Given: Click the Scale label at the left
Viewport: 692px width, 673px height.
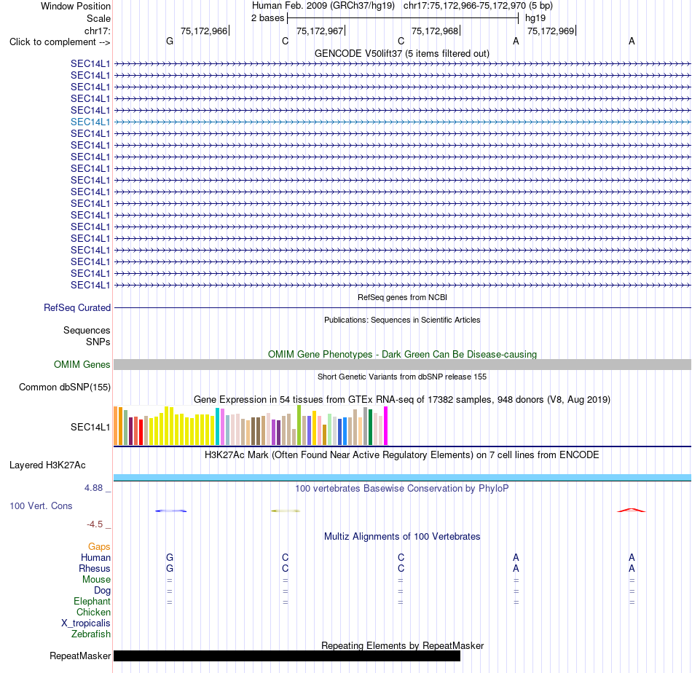Looking at the screenshot, I should click(x=98, y=18).
